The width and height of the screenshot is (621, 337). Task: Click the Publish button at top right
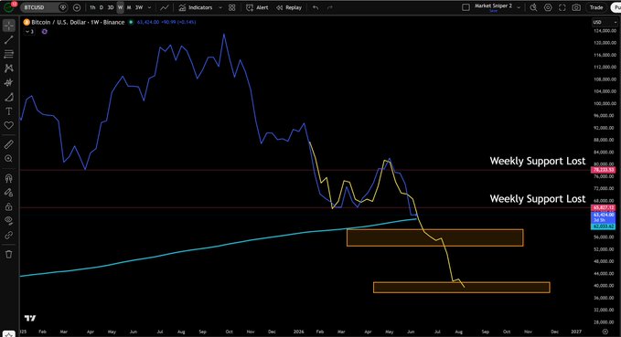pos(616,7)
